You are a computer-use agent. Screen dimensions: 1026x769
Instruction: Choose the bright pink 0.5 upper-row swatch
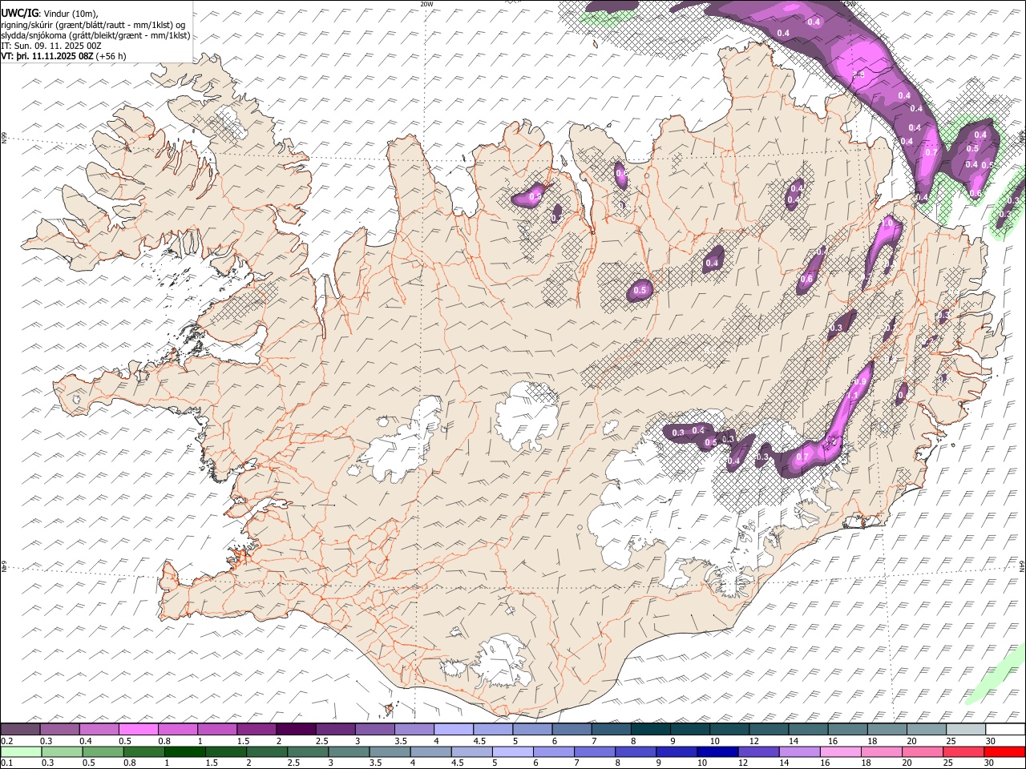point(138,729)
